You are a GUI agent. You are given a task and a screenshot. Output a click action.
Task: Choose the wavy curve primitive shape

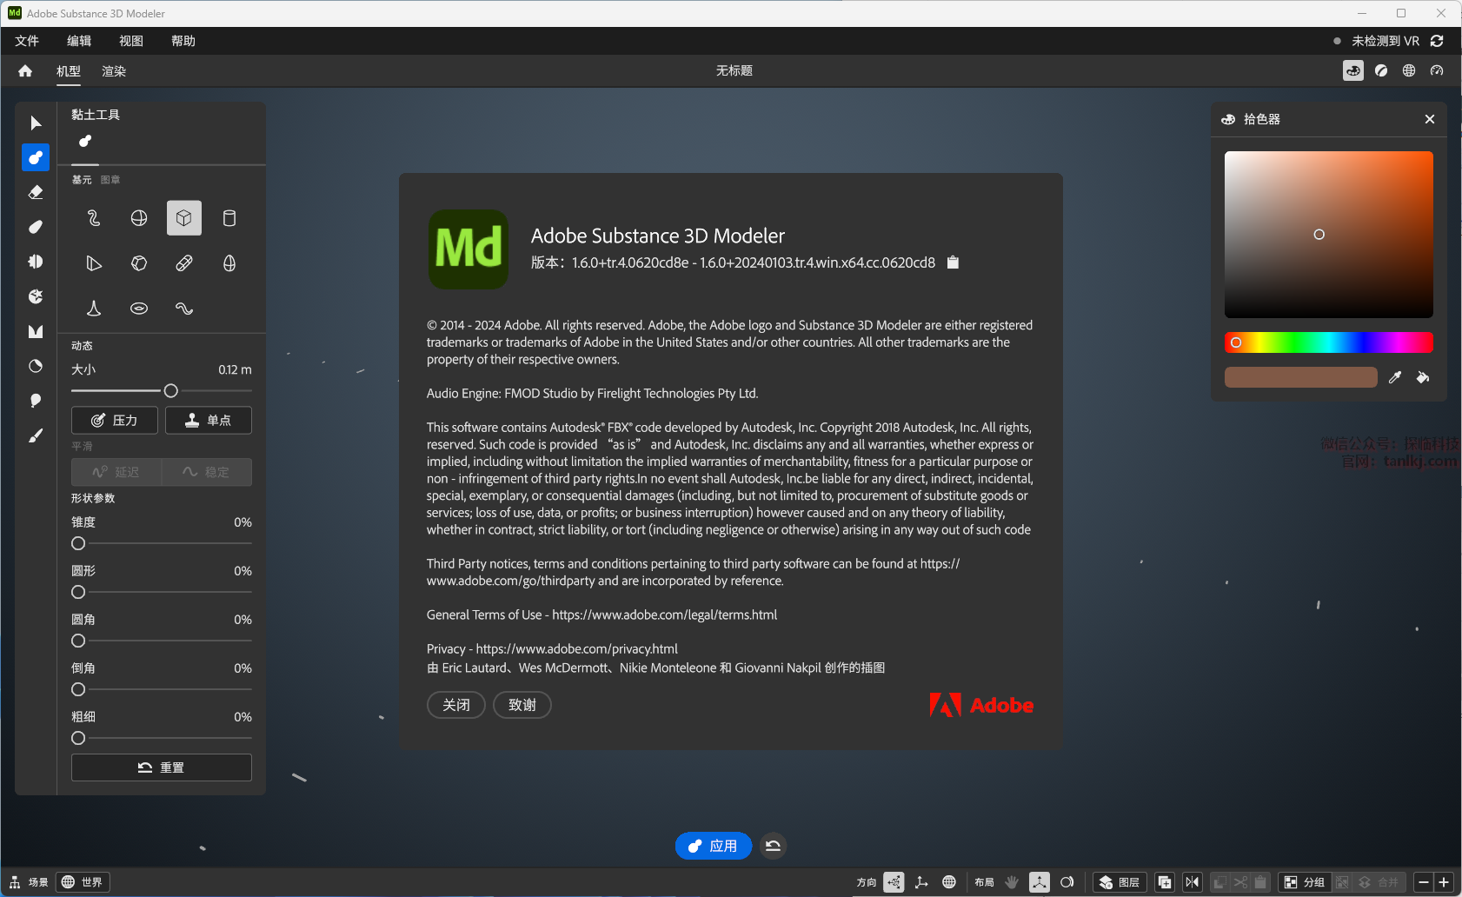184,309
